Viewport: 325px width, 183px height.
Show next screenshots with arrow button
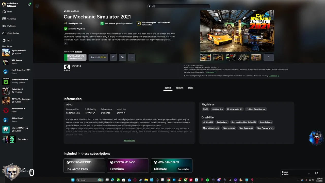click(269, 57)
